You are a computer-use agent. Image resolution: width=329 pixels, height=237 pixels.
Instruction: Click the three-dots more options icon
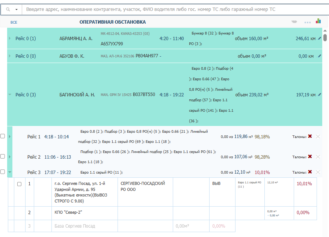pyautogui.click(x=308, y=22)
